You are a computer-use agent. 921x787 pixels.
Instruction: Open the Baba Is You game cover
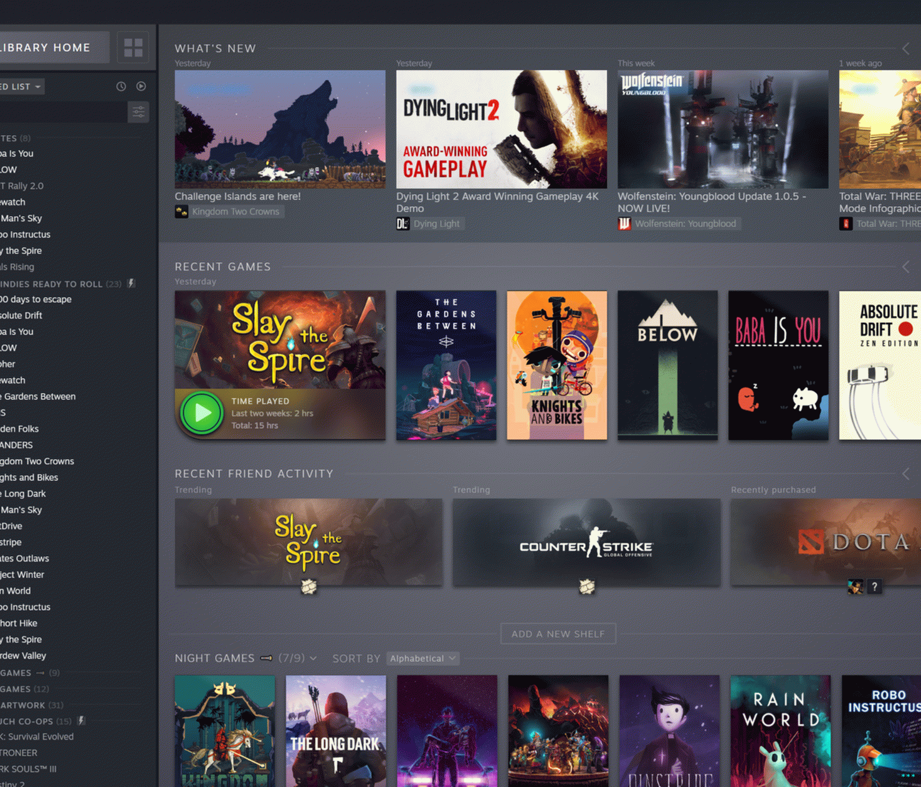[x=778, y=365]
